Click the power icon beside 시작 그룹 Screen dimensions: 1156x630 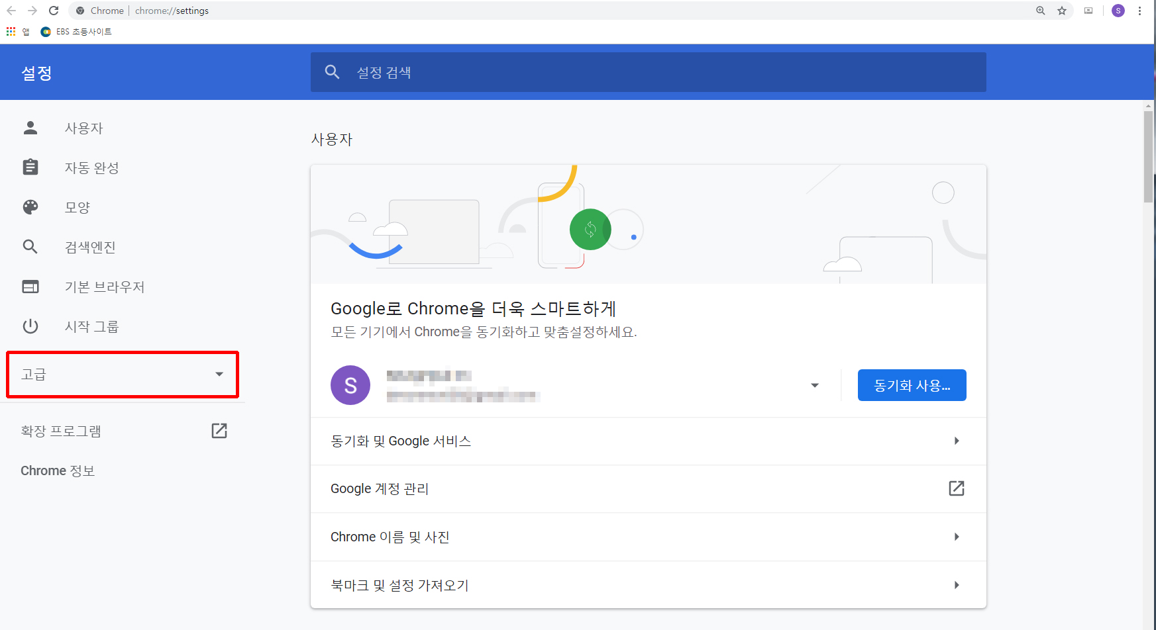pos(30,326)
